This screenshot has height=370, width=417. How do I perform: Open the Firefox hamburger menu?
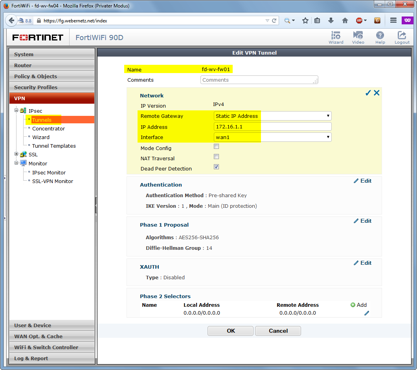393,20
